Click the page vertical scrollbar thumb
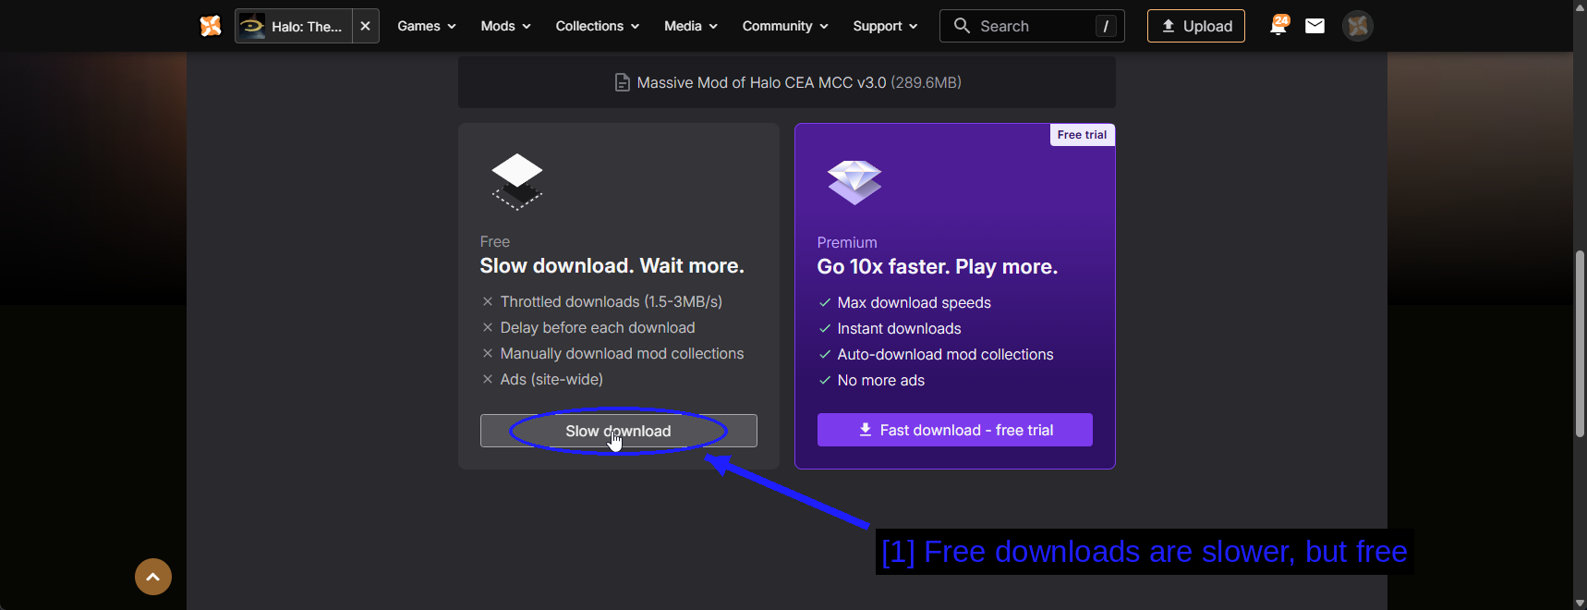1587x610 pixels. [1580, 343]
